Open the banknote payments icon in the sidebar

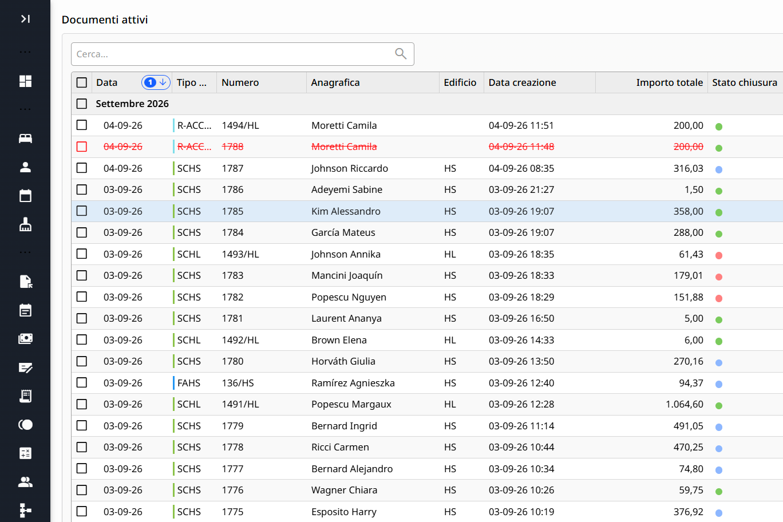(25, 339)
